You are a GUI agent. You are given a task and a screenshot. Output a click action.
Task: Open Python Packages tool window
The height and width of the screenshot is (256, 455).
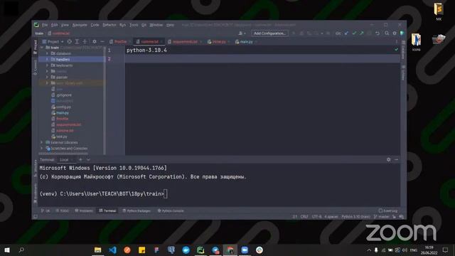pos(136,210)
